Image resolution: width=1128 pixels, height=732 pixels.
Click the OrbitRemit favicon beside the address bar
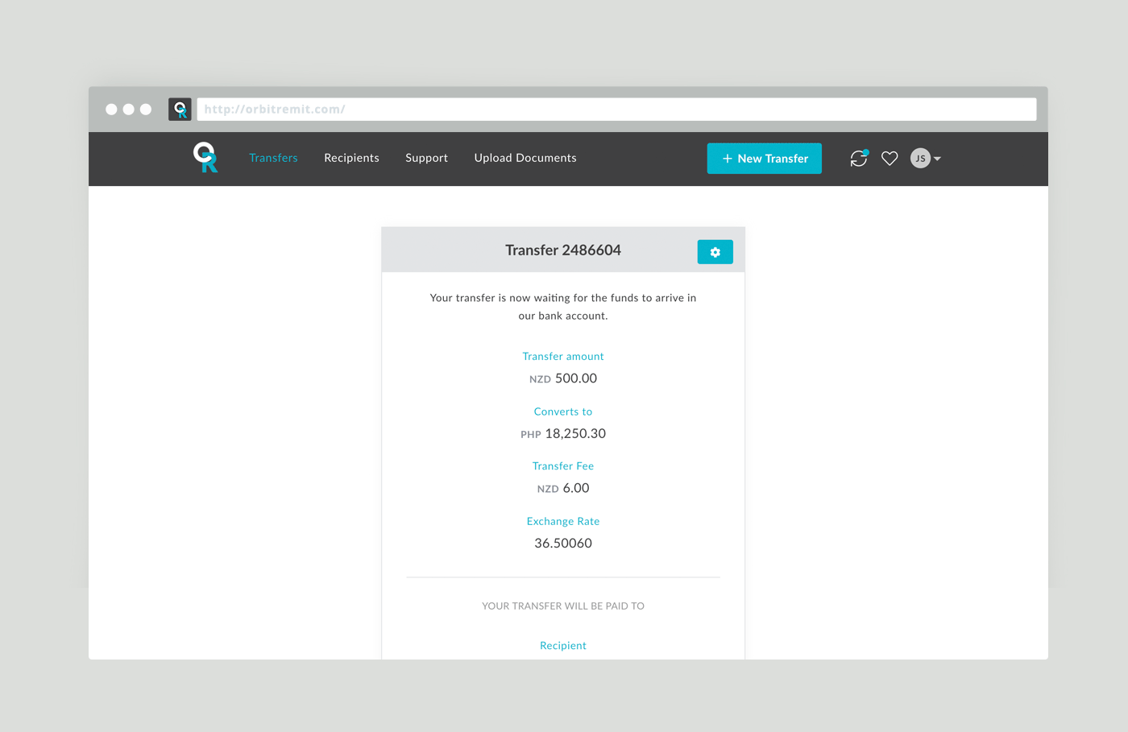click(180, 110)
